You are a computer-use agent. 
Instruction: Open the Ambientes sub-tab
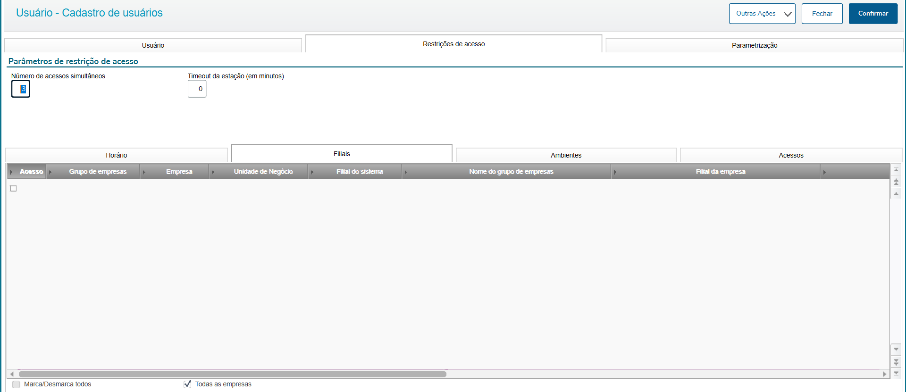[x=566, y=155]
